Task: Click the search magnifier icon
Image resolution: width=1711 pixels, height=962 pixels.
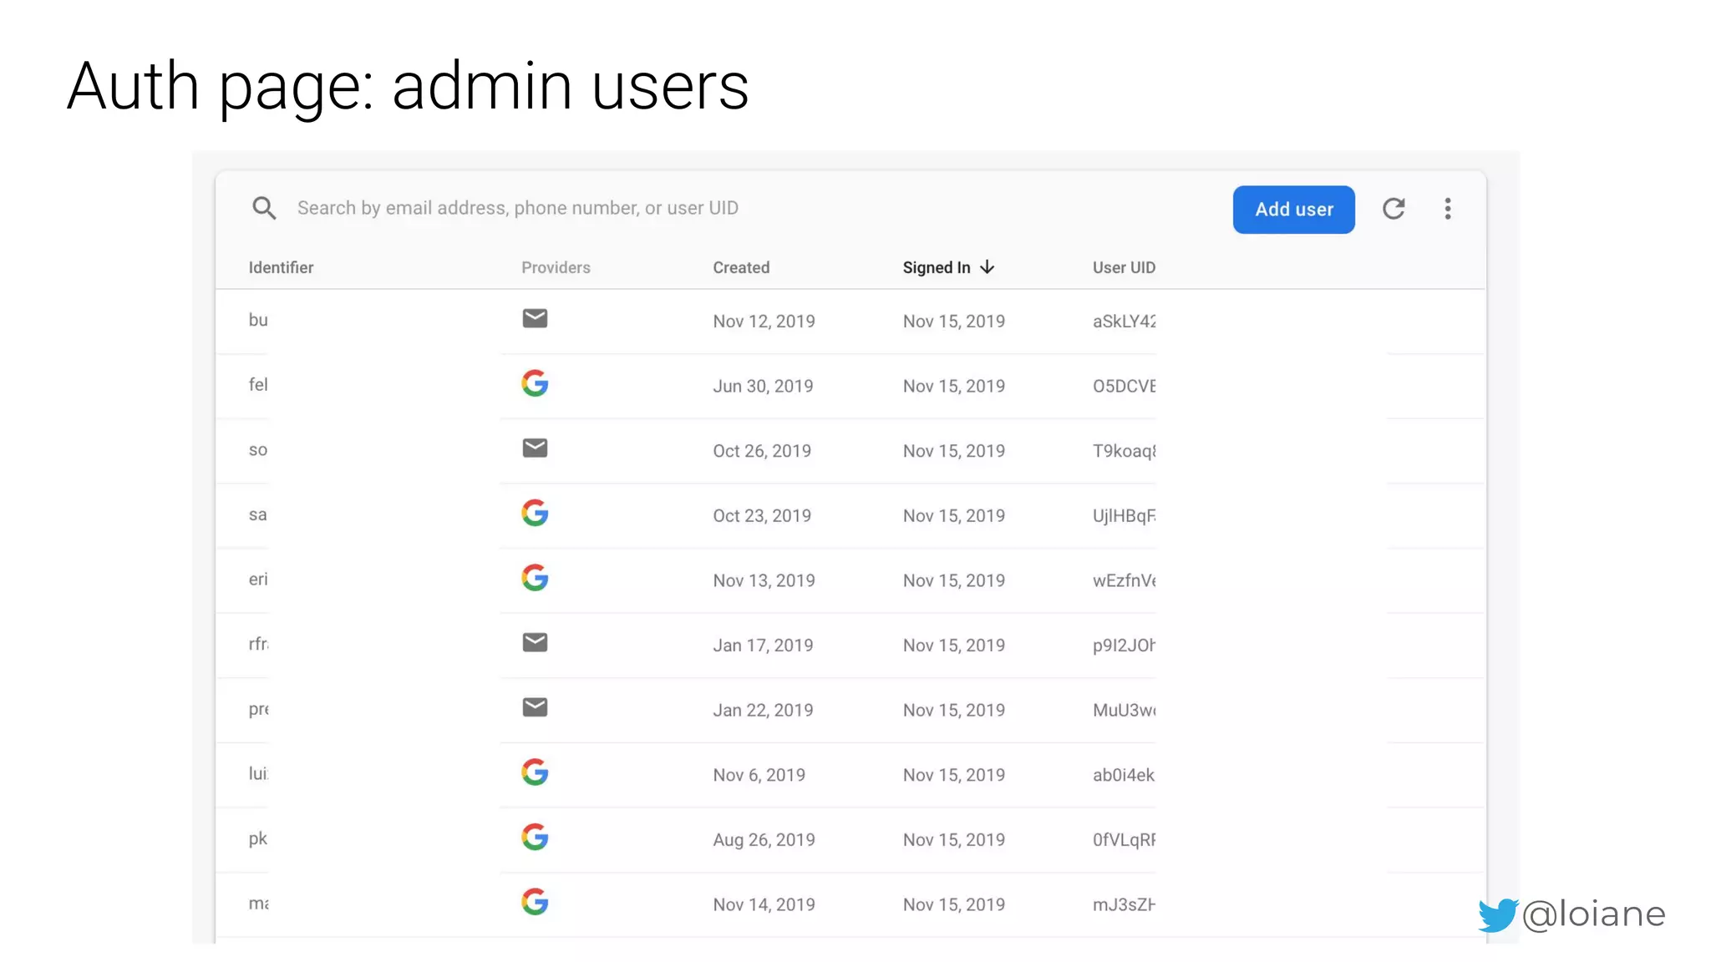Action: pos(264,208)
